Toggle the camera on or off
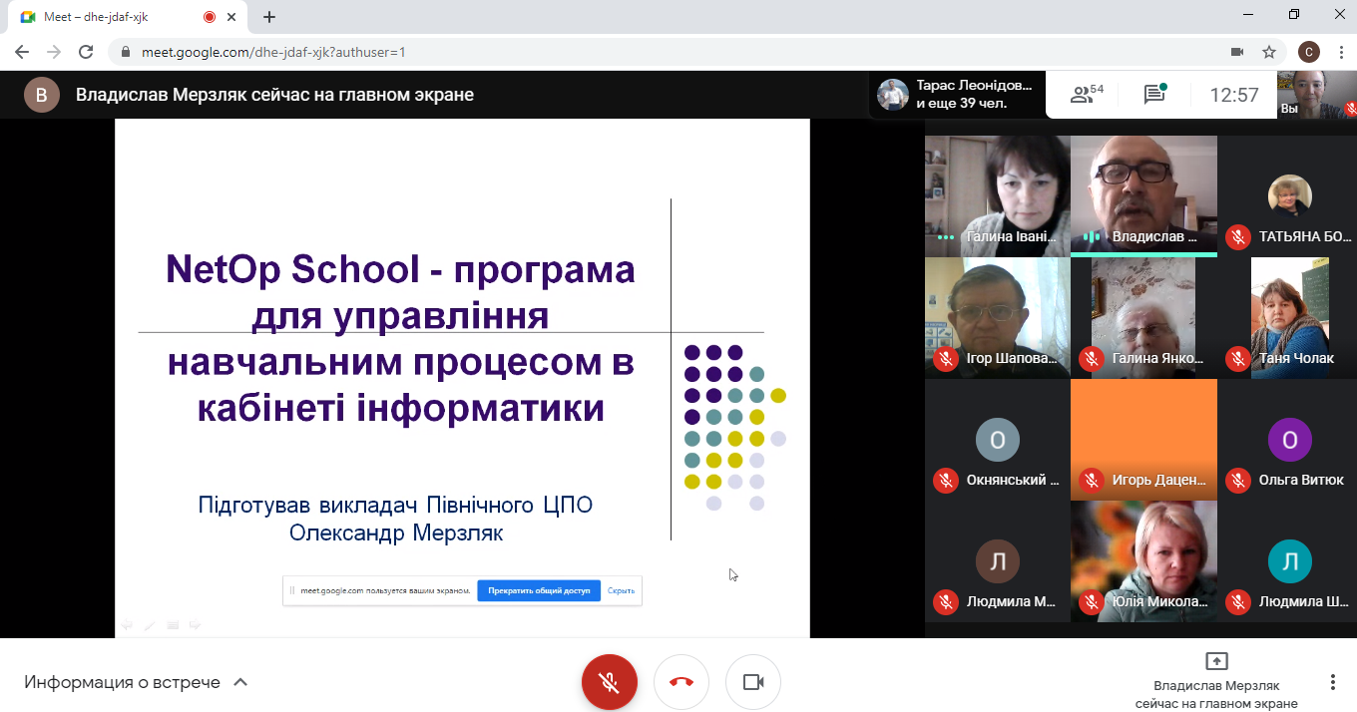 tap(752, 682)
